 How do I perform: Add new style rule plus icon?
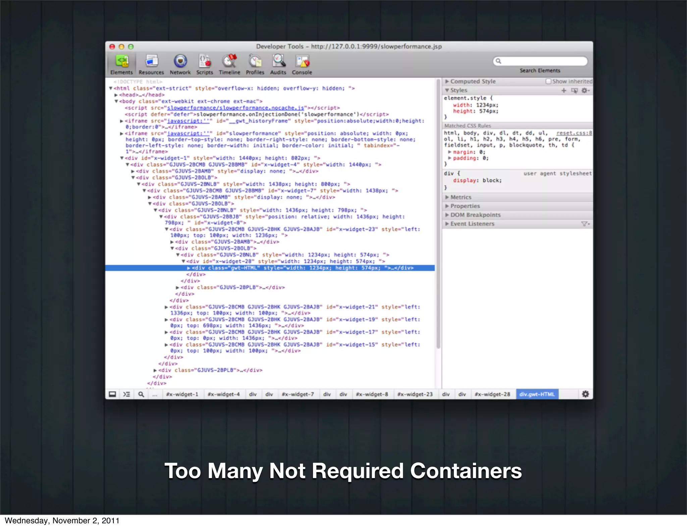coord(564,90)
